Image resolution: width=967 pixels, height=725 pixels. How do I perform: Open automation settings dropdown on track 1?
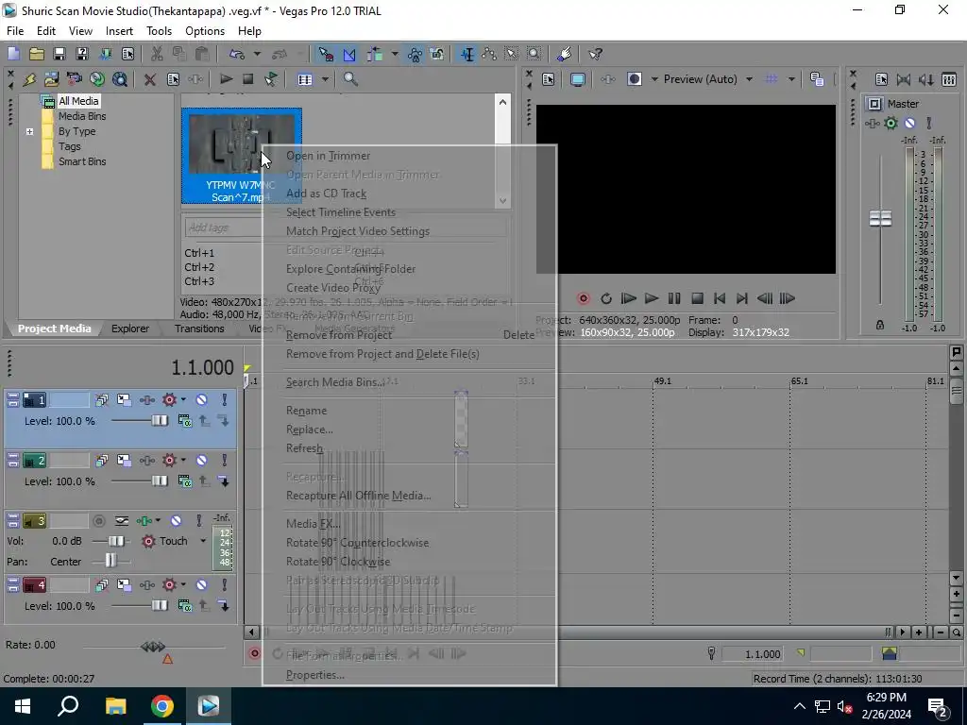click(x=184, y=400)
